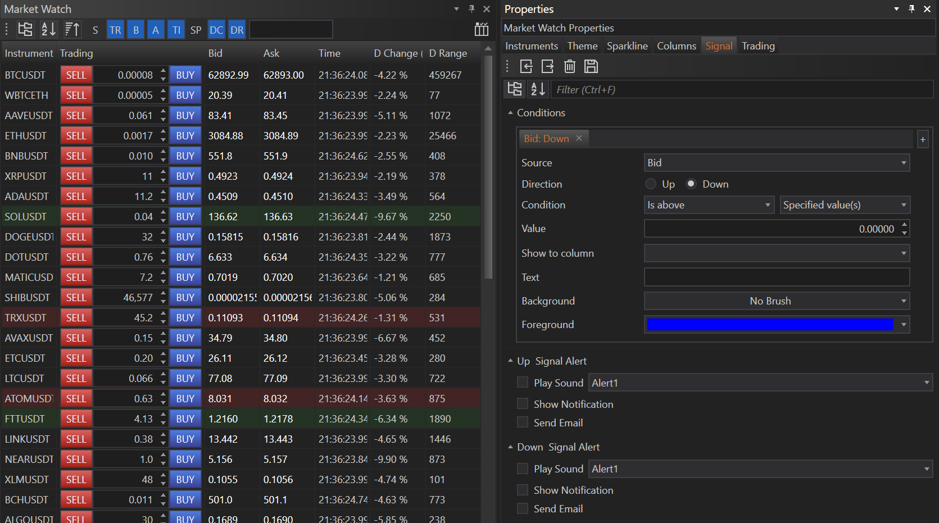Screen dimensions: 939x523
Task: Click BUY button for BTCUSDT
Action: pos(185,75)
